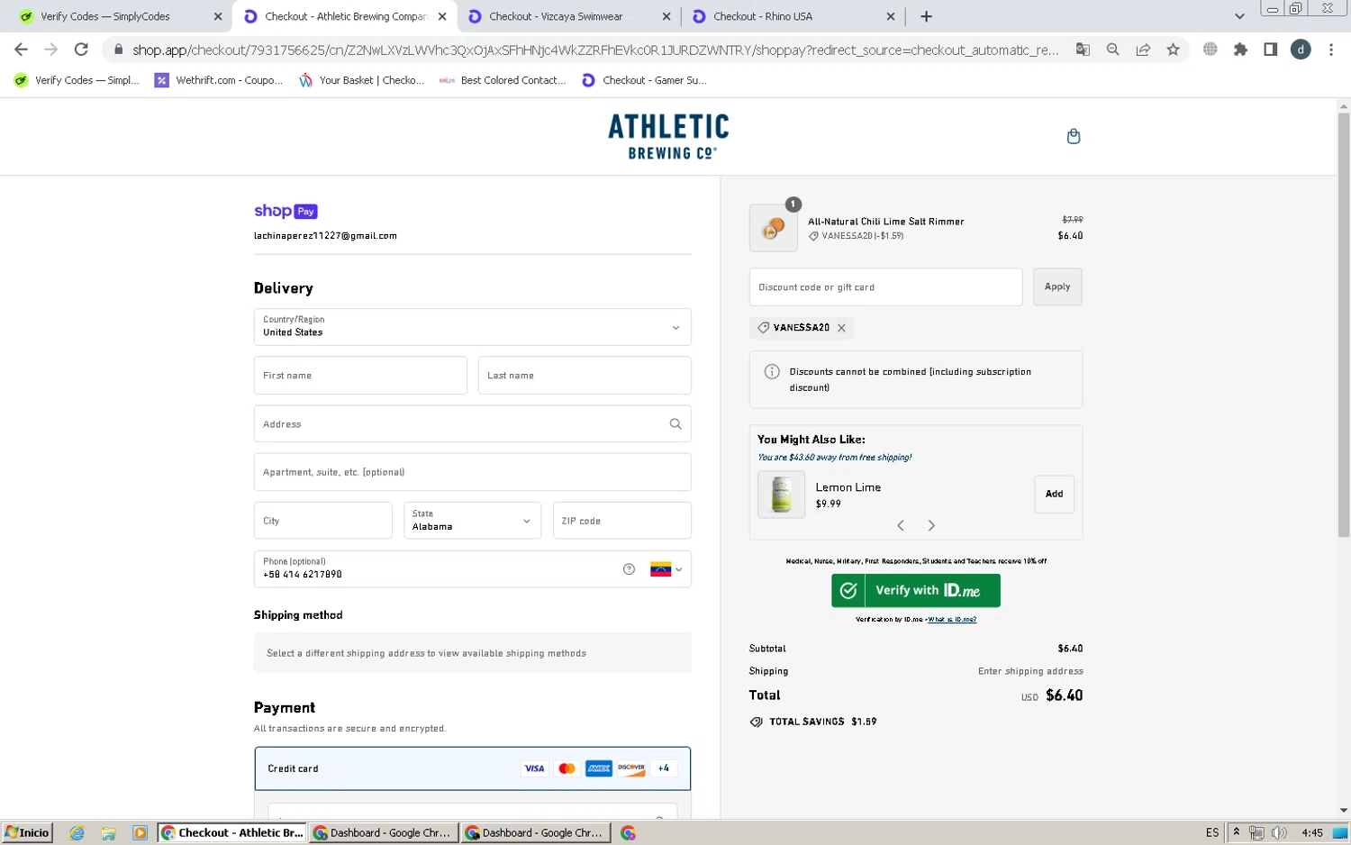
Task: Show next recommended product
Action: click(x=931, y=525)
